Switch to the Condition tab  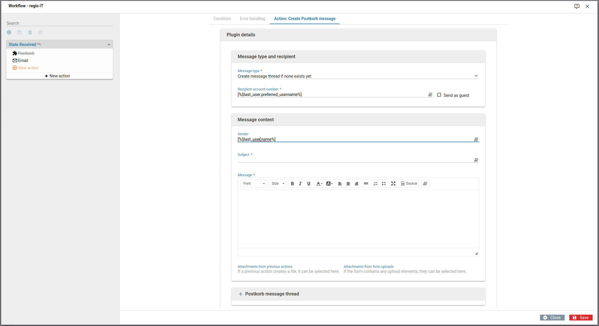pos(222,19)
